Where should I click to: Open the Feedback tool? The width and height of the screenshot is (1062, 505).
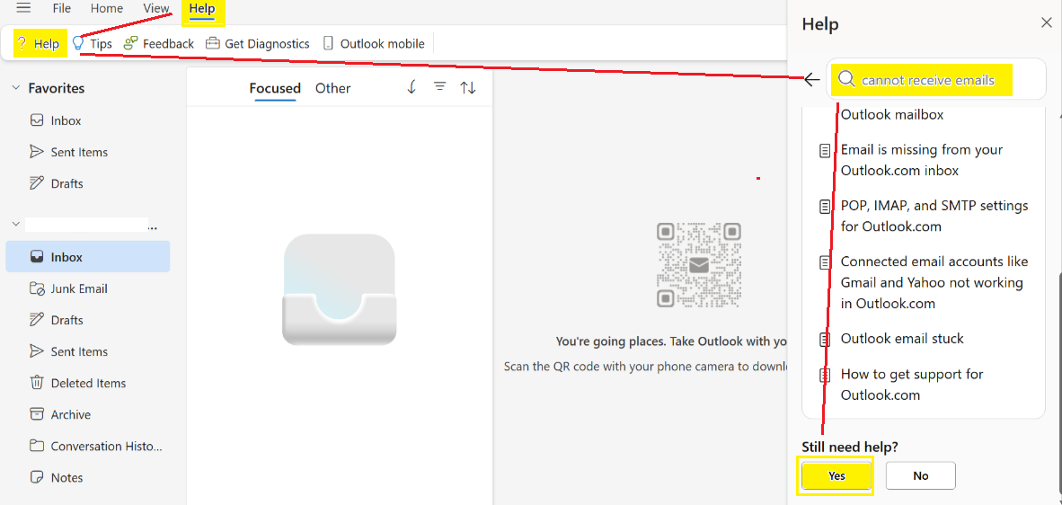[159, 44]
